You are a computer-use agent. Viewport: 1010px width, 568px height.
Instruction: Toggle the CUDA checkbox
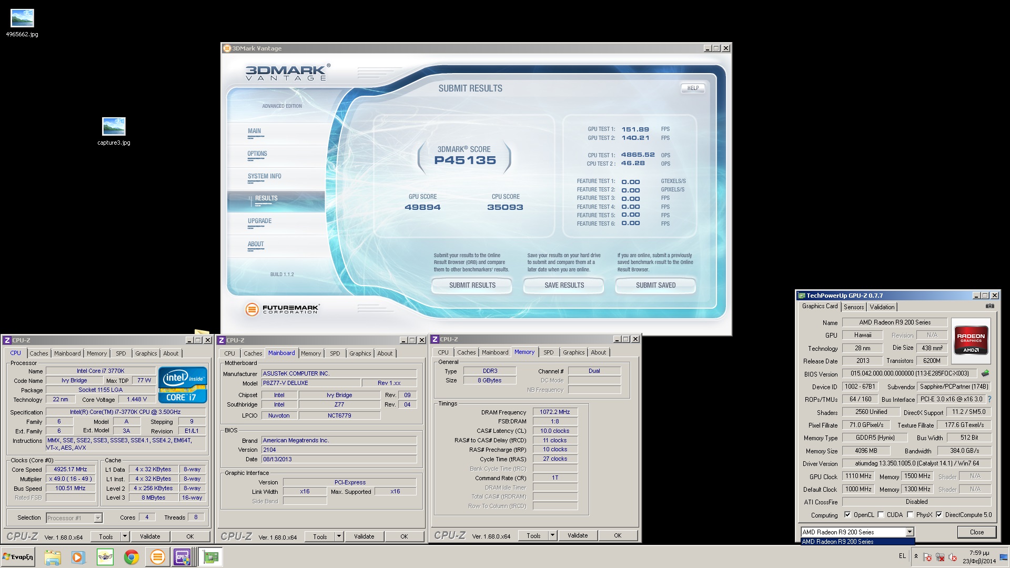pyautogui.click(x=881, y=515)
